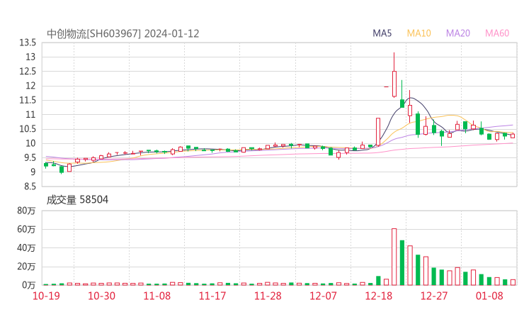The image size is (524, 312).
Task: Click the tallest volume bar above 60万
Action: pyautogui.click(x=394, y=257)
